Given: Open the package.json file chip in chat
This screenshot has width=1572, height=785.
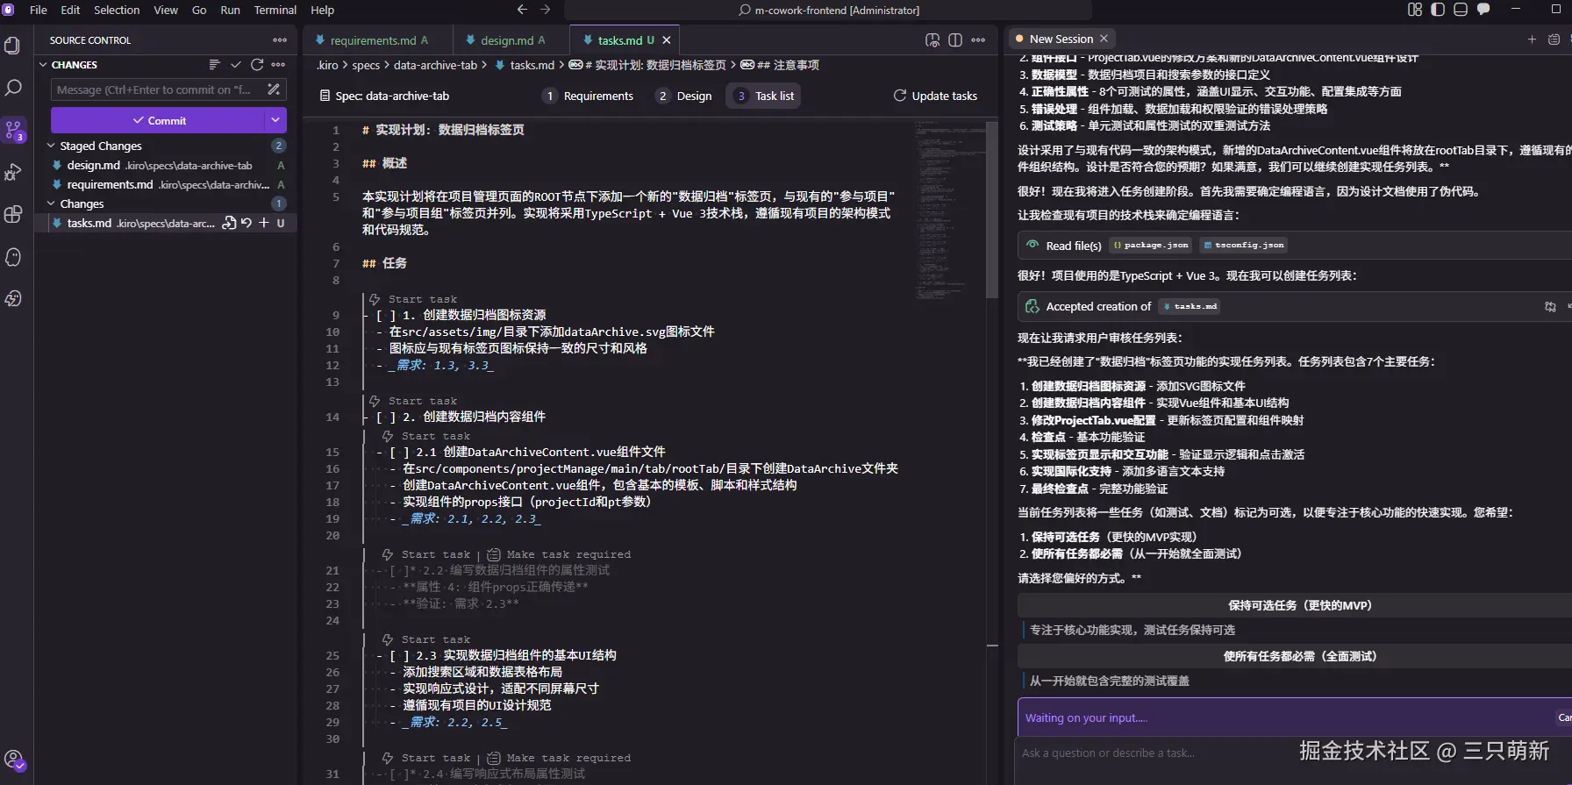Looking at the screenshot, I should 1150,246.
